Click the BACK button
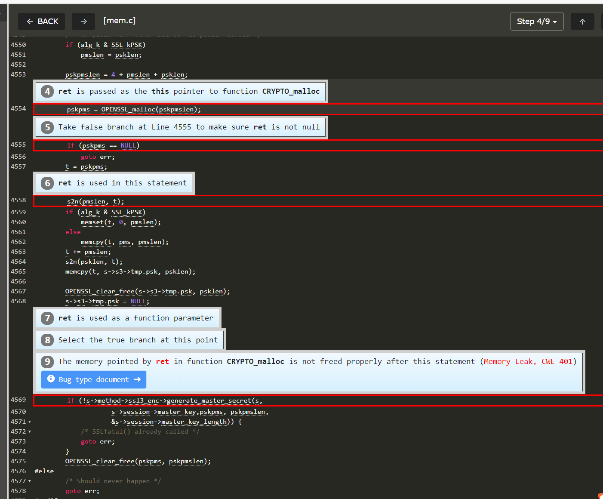 pos(41,22)
